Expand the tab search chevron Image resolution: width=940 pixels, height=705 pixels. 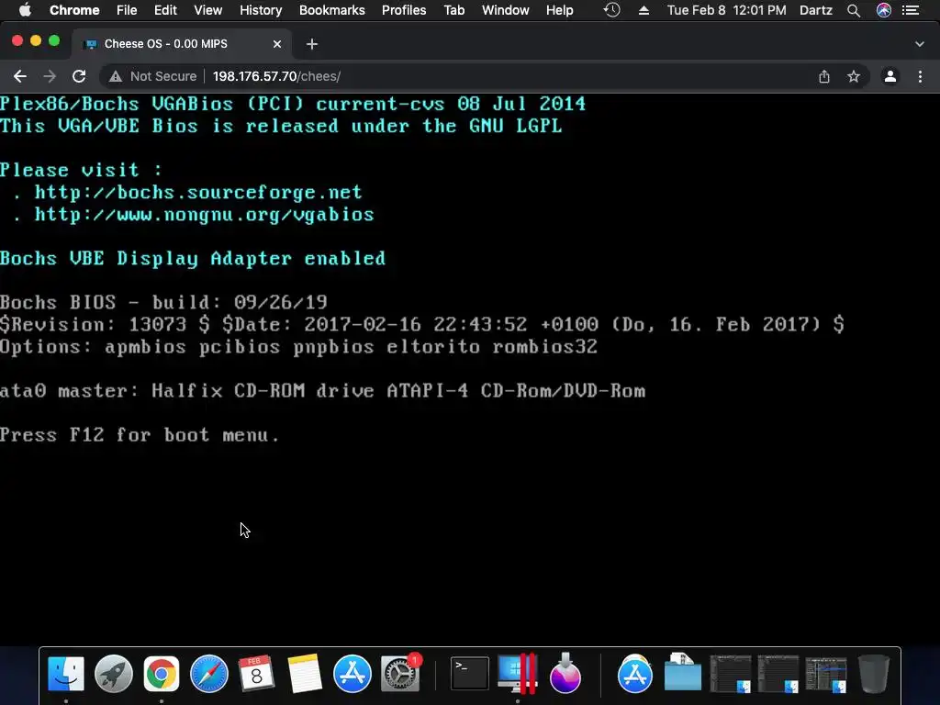coord(920,44)
